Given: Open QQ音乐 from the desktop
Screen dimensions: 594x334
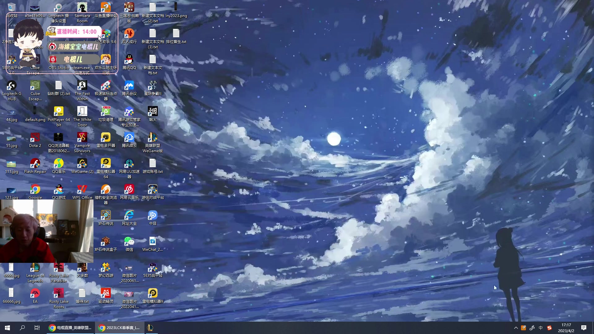Looking at the screenshot, I should [58, 166].
